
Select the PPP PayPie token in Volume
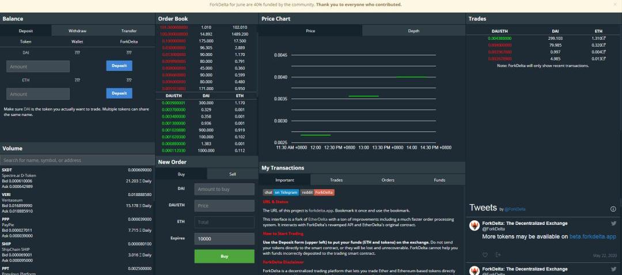pyautogui.click(x=77, y=227)
